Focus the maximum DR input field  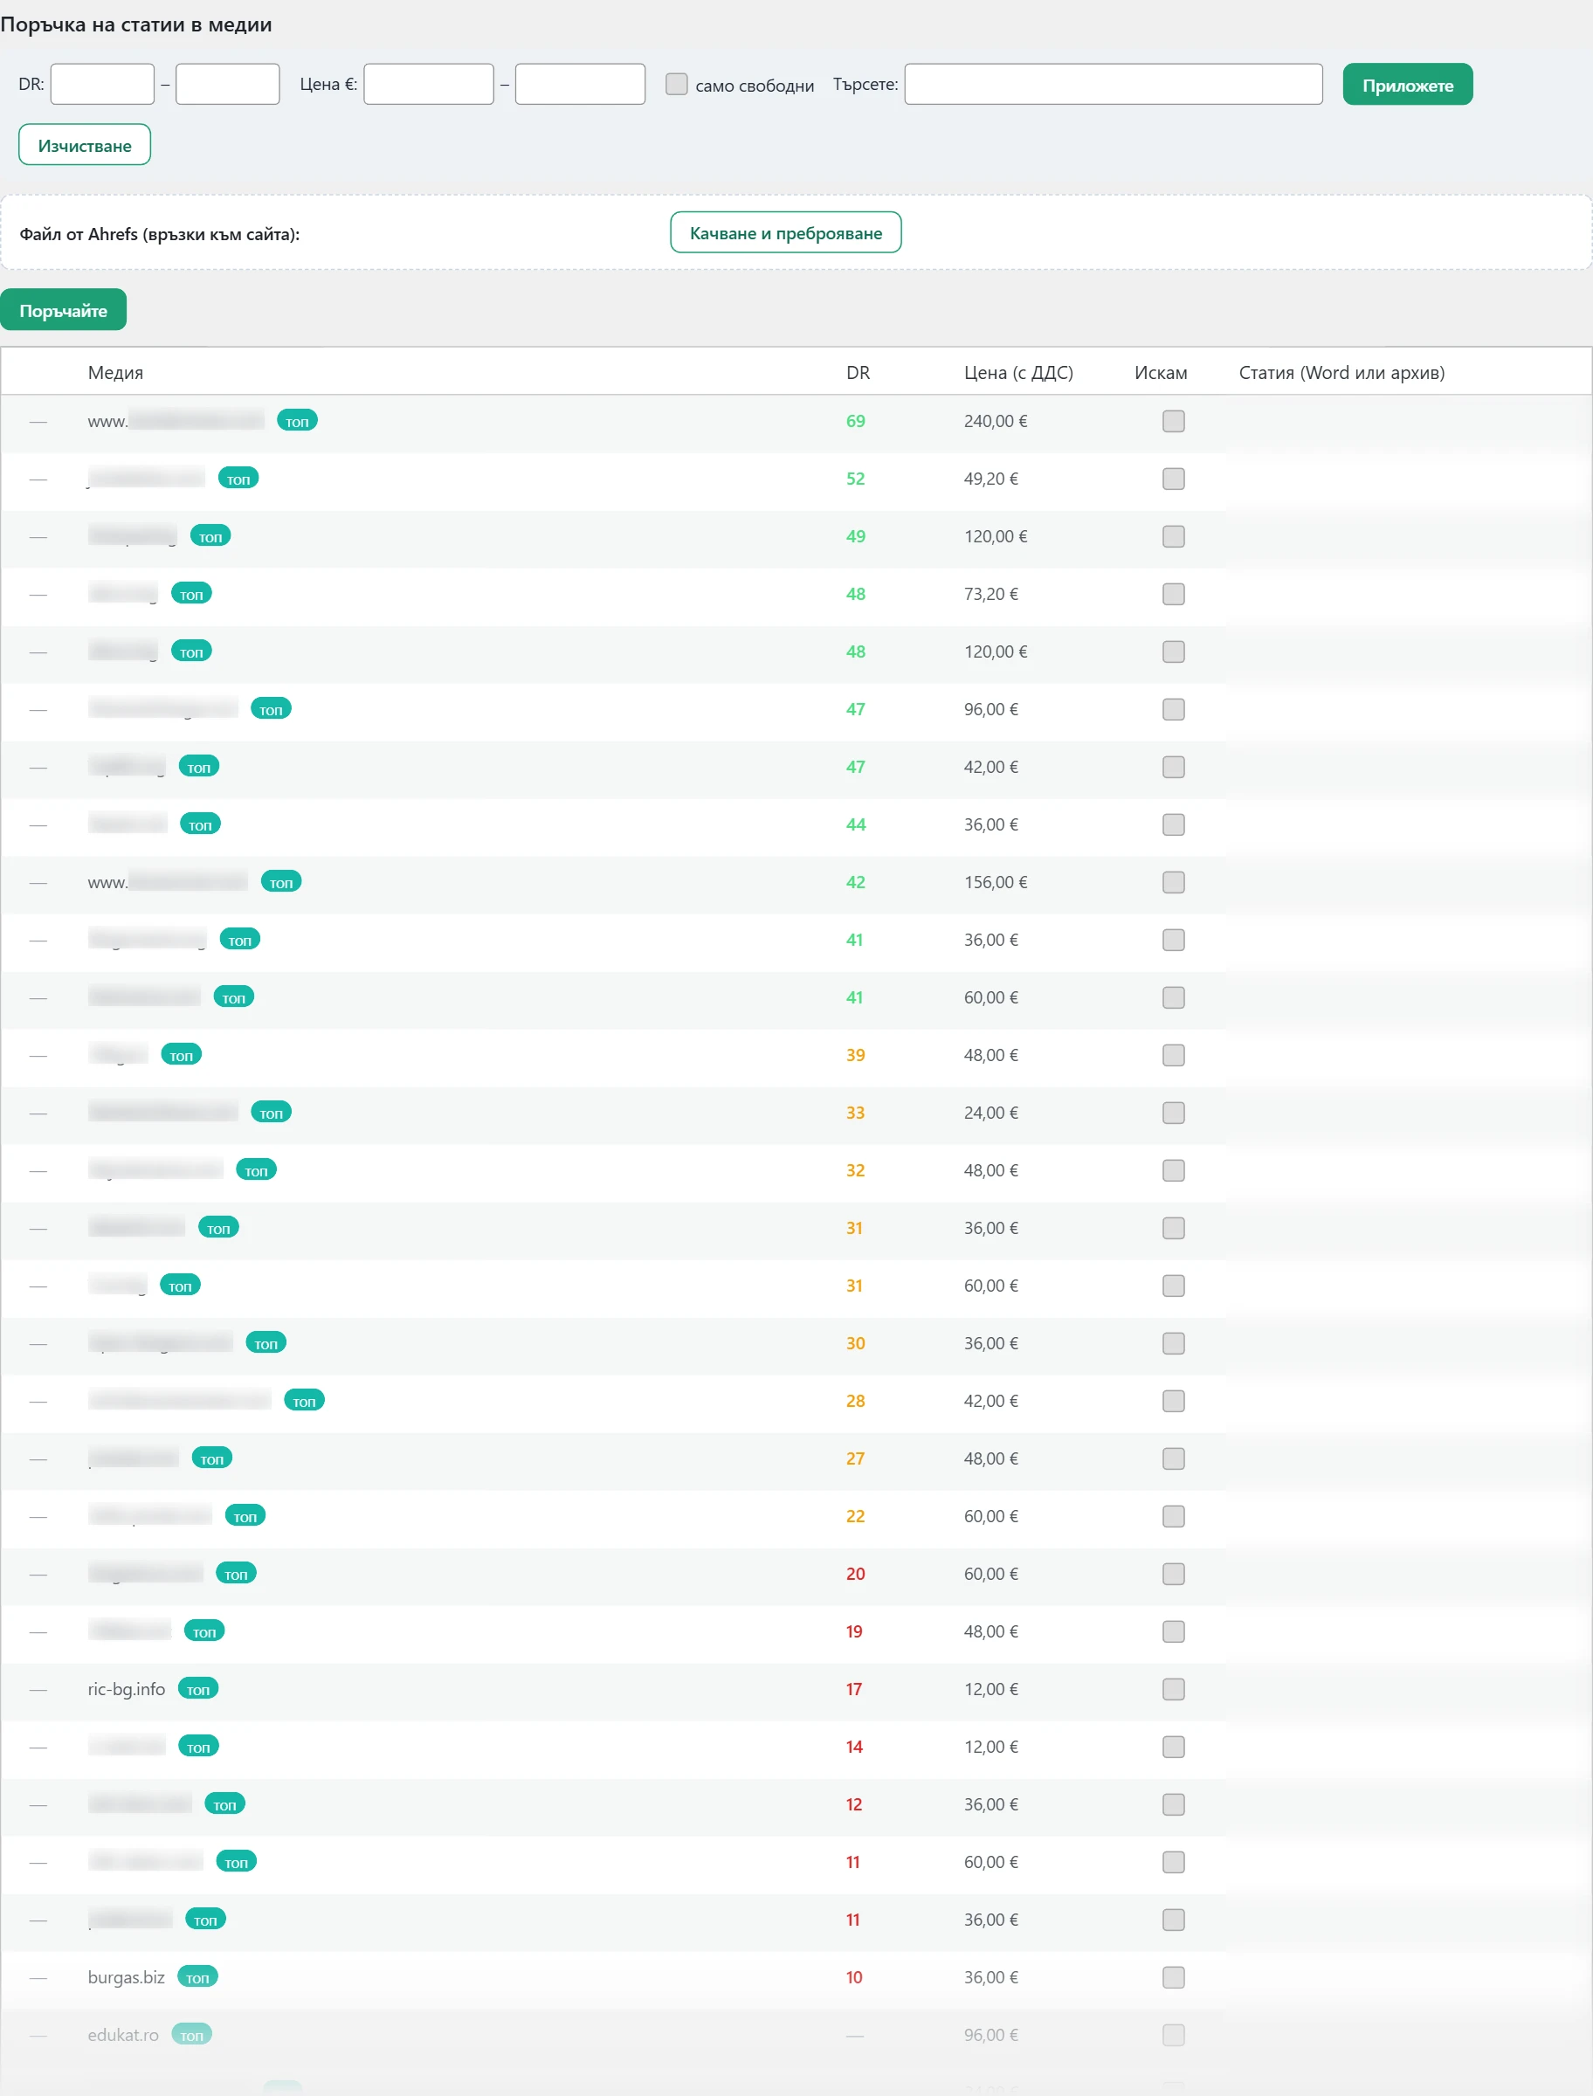point(228,85)
